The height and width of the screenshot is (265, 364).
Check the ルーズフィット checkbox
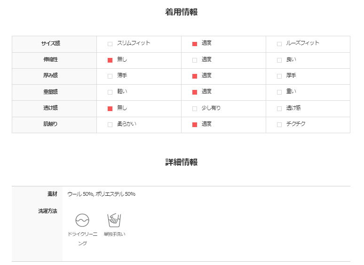pos(279,44)
